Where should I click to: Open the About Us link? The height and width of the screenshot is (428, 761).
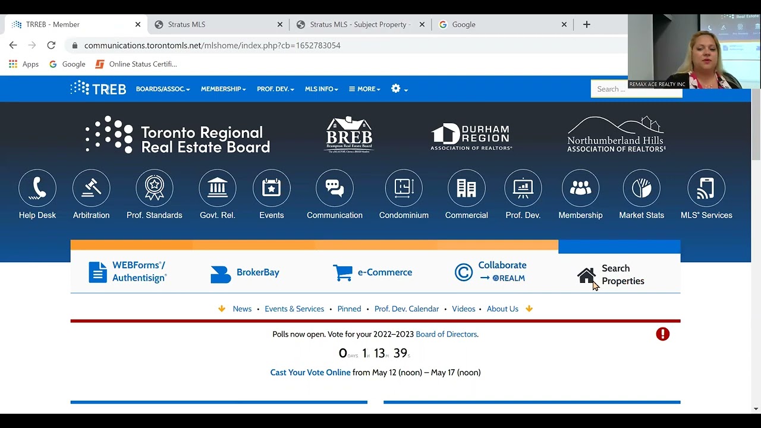point(502,309)
